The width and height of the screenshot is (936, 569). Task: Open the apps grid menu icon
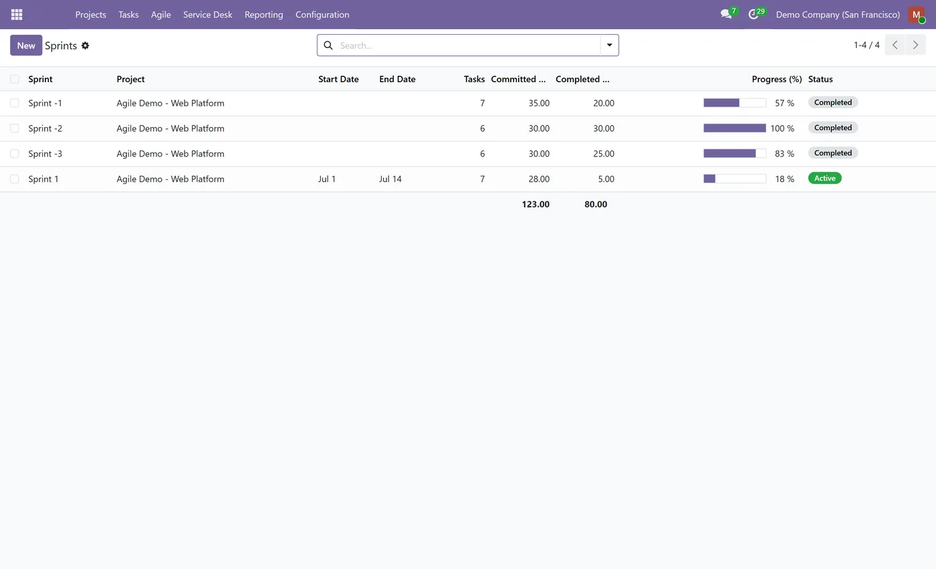[17, 14]
